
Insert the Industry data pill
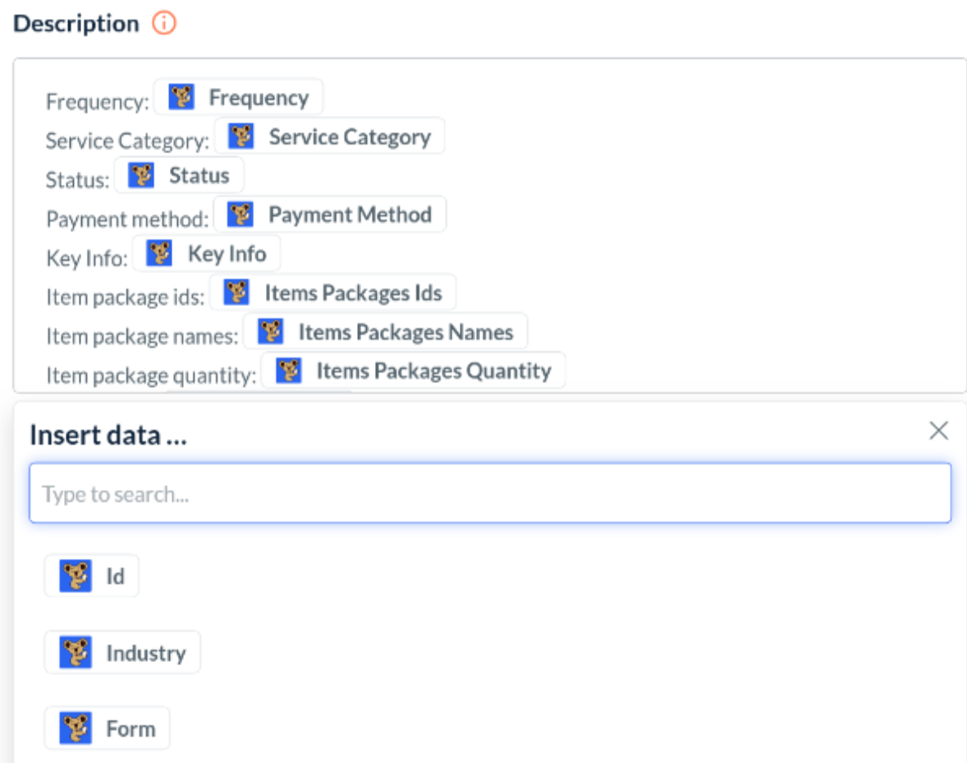[x=122, y=653]
